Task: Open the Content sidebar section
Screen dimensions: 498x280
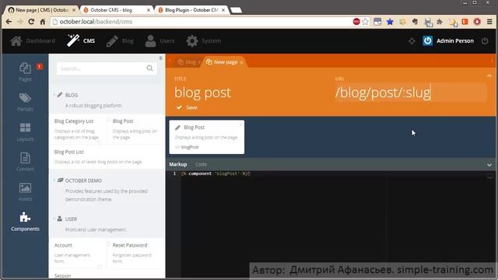Action: click(x=25, y=162)
